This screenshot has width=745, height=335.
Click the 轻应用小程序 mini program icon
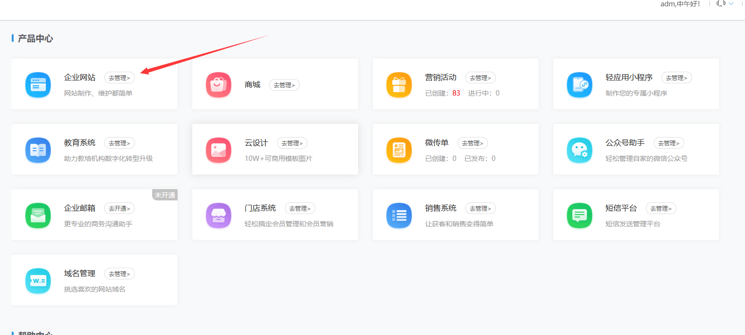(x=580, y=84)
